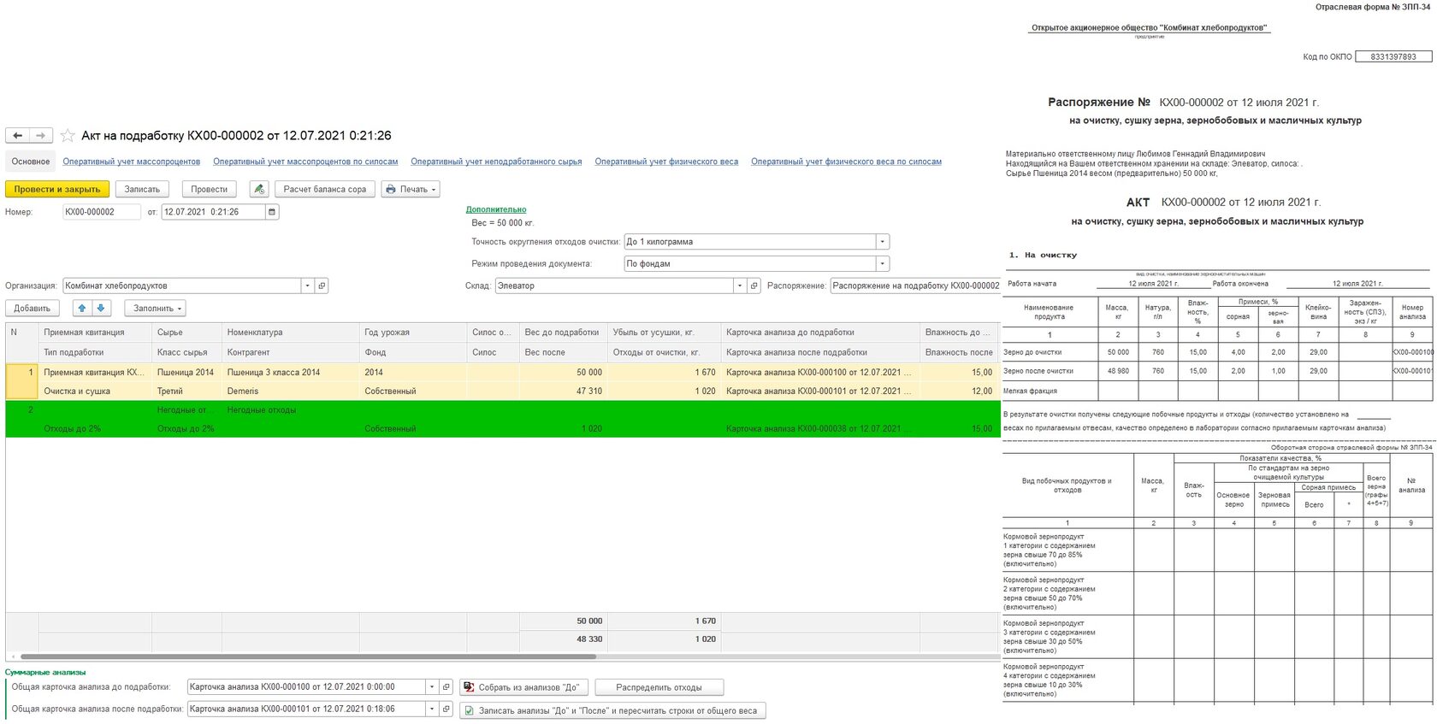Click the Номер input field

point(102,212)
